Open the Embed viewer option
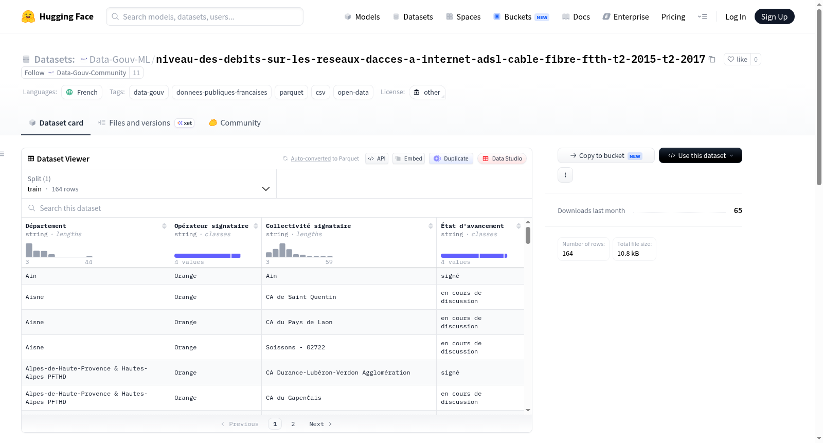 pos(409,158)
